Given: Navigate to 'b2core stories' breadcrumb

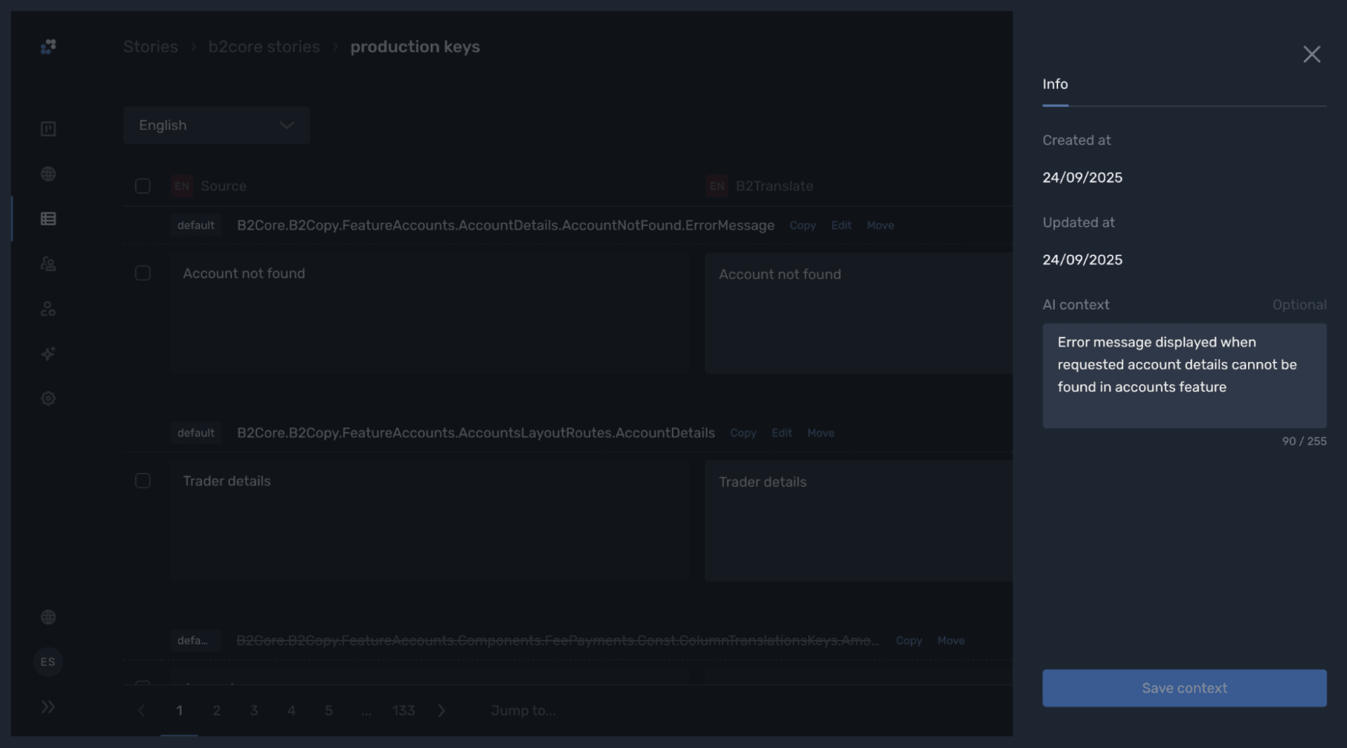Looking at the screenshot, I should coord(264,47).
